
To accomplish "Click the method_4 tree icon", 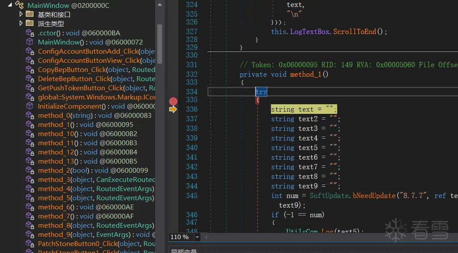I will point(30,188).
